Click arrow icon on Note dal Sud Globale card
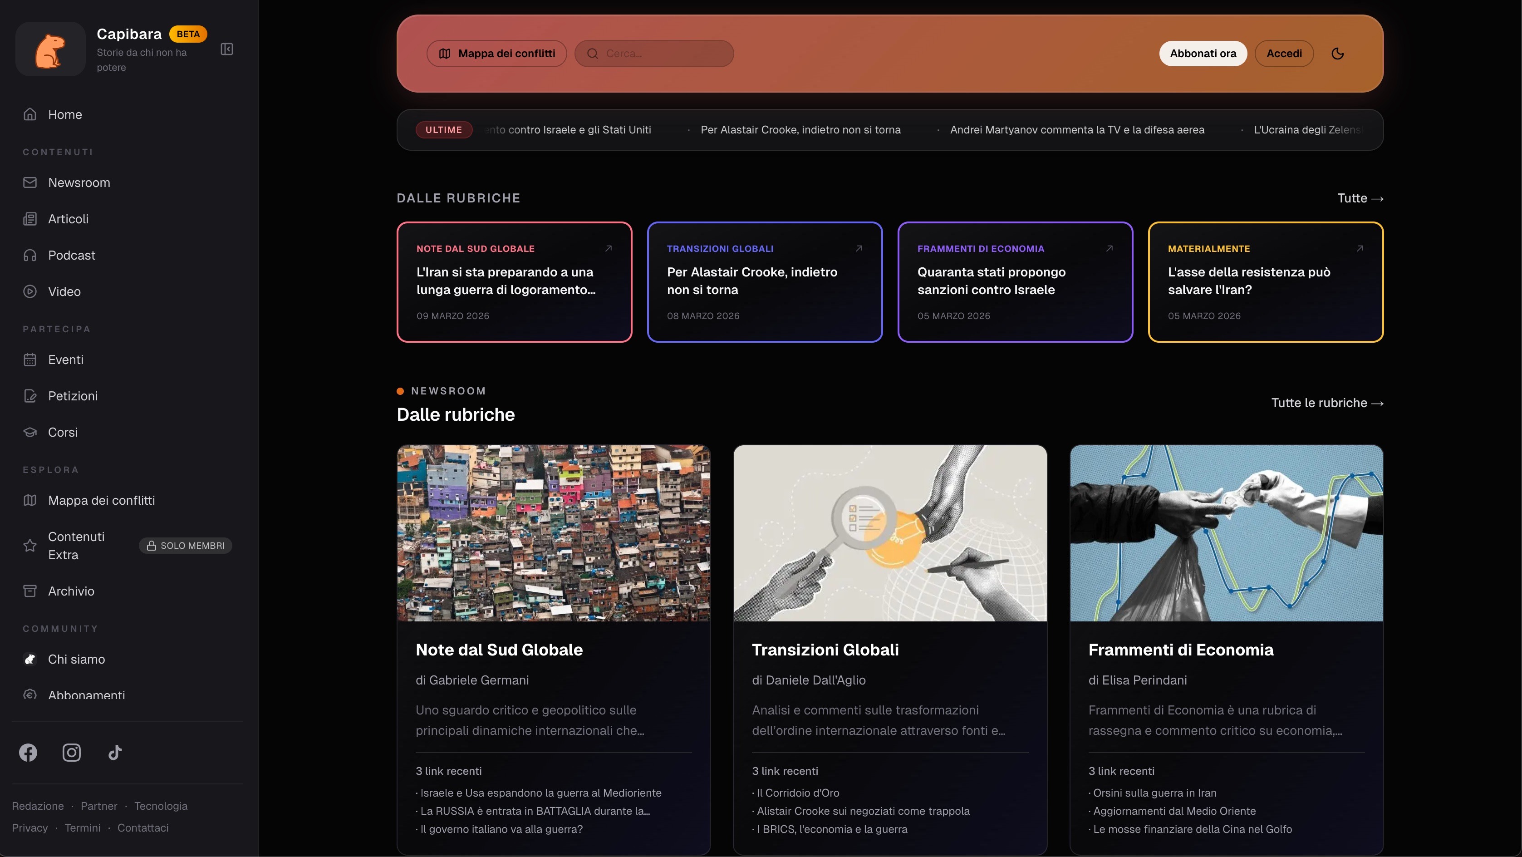The height and width of the screenshot is (857, 1522). [x=609, y=248]
